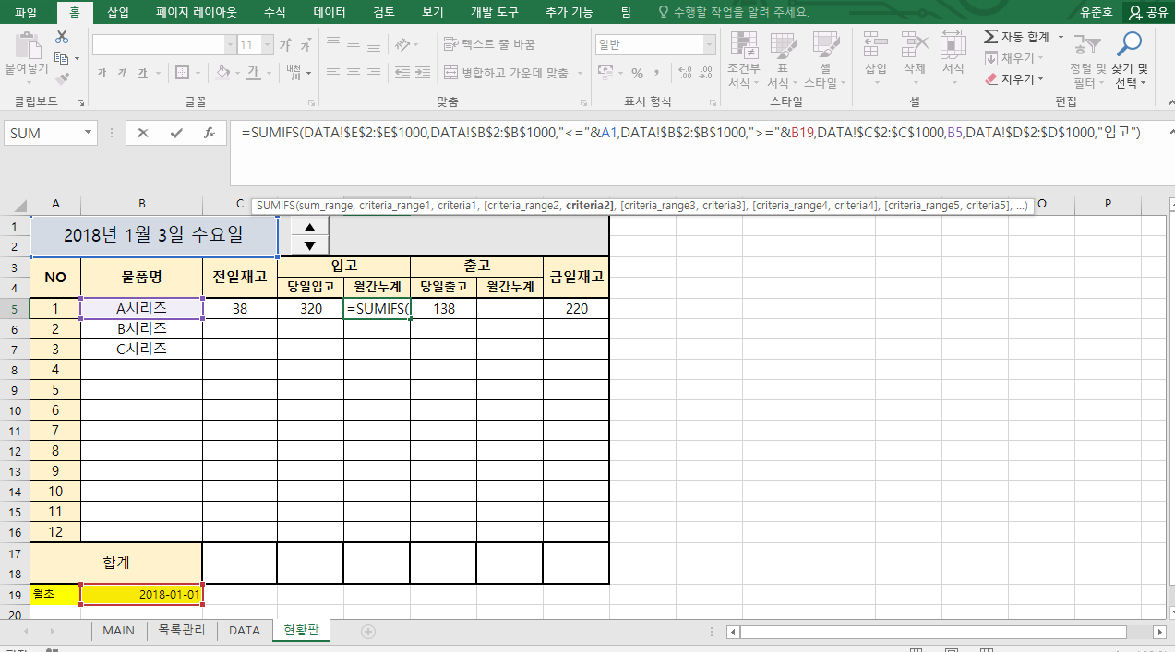
Task: Click the 공유 (Share) button
Action: pos(1148,12)
